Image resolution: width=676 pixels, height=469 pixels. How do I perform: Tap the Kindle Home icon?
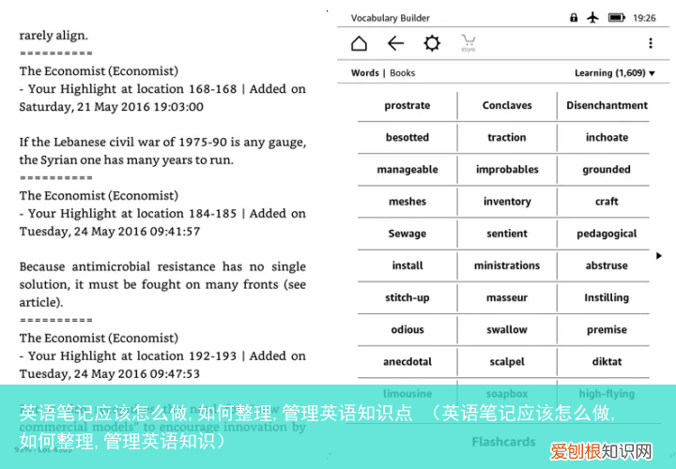[359, 43]
